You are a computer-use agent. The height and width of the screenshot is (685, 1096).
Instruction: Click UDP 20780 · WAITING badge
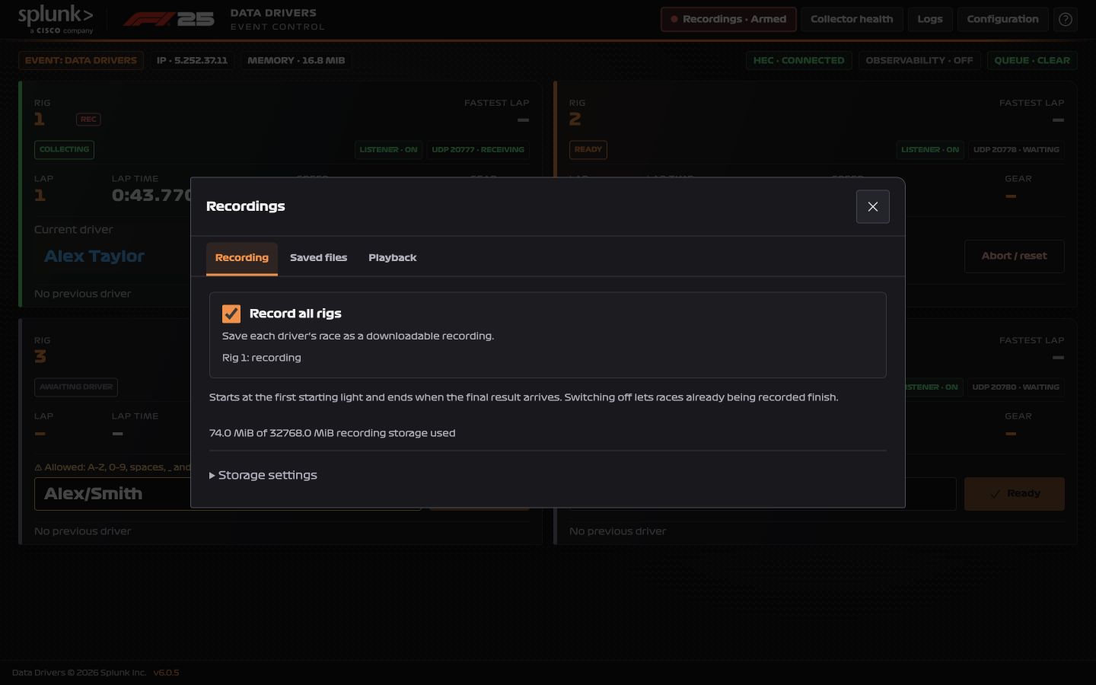click(1016, 387)
